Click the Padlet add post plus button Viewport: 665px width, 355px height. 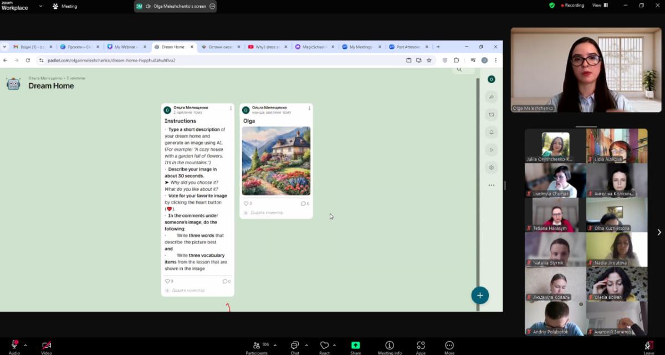(480, 295)
